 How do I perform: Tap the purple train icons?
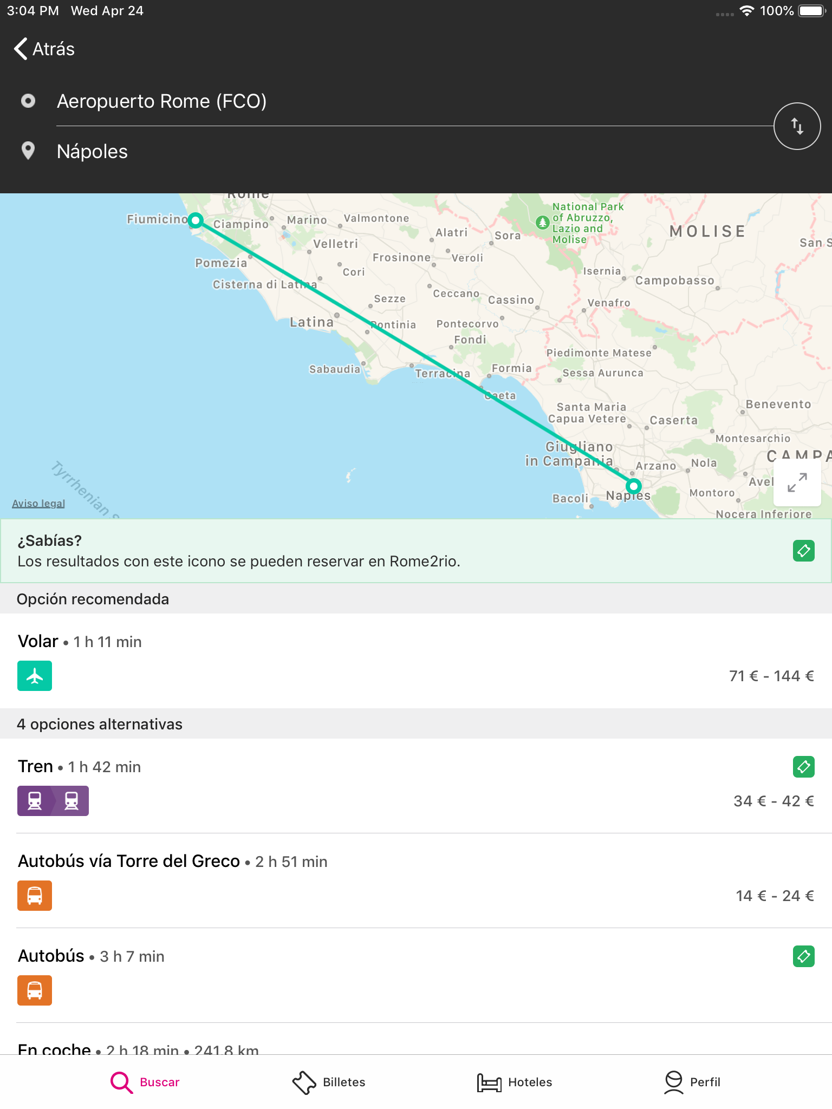tap(53, 801)
